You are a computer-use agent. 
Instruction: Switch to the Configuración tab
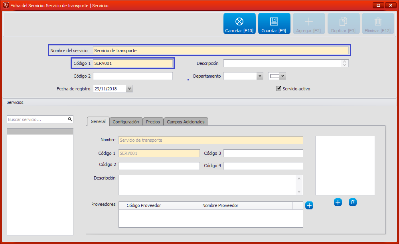126,122
